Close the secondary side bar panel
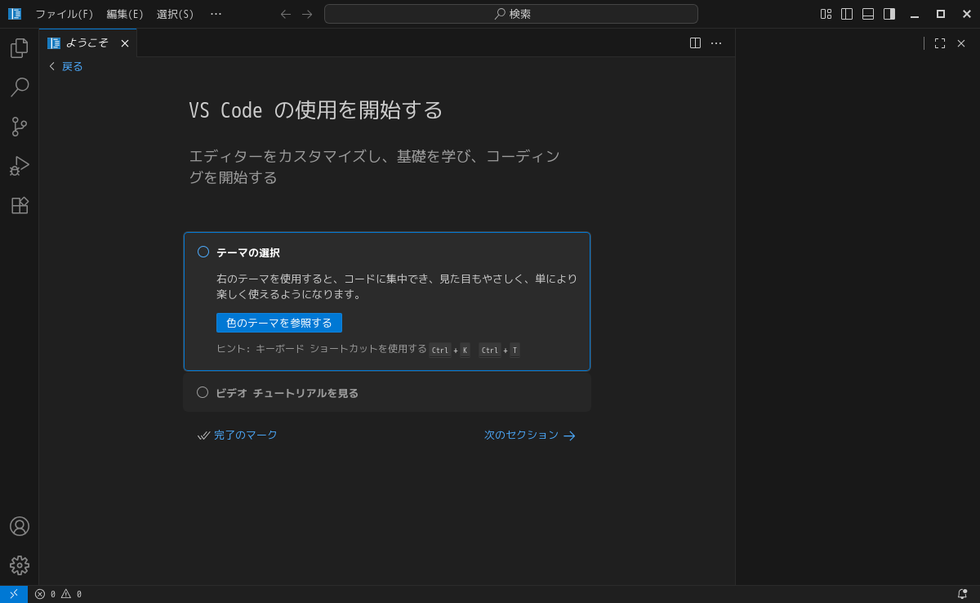The image size is (980, 603). 961,43
